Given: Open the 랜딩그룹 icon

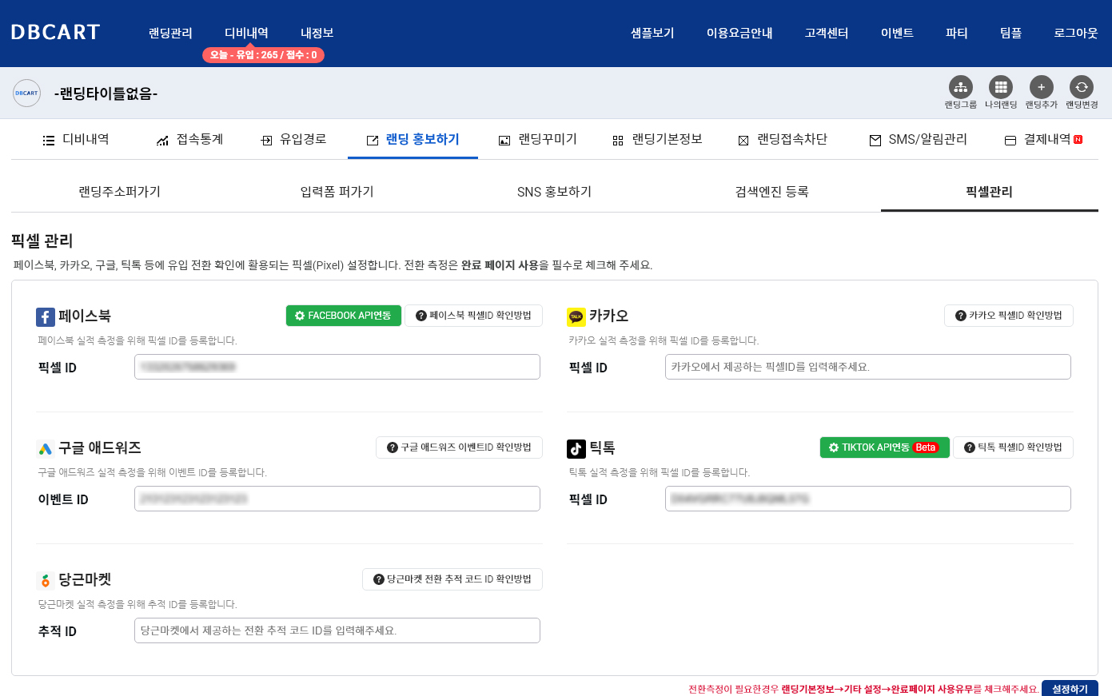Looking at the screenshot, I should point(960,87).
